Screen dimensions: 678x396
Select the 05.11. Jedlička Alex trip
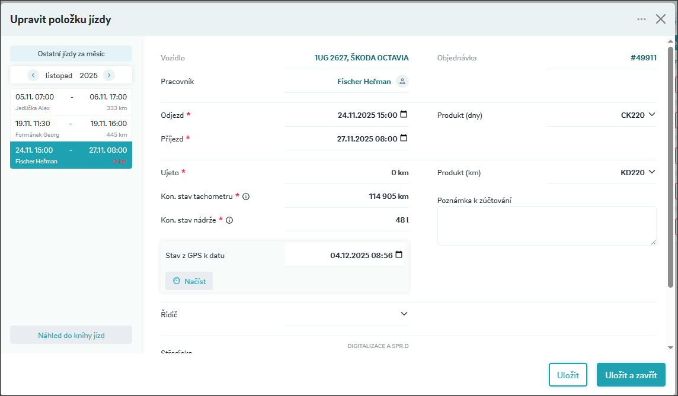(x=71, y=101)
